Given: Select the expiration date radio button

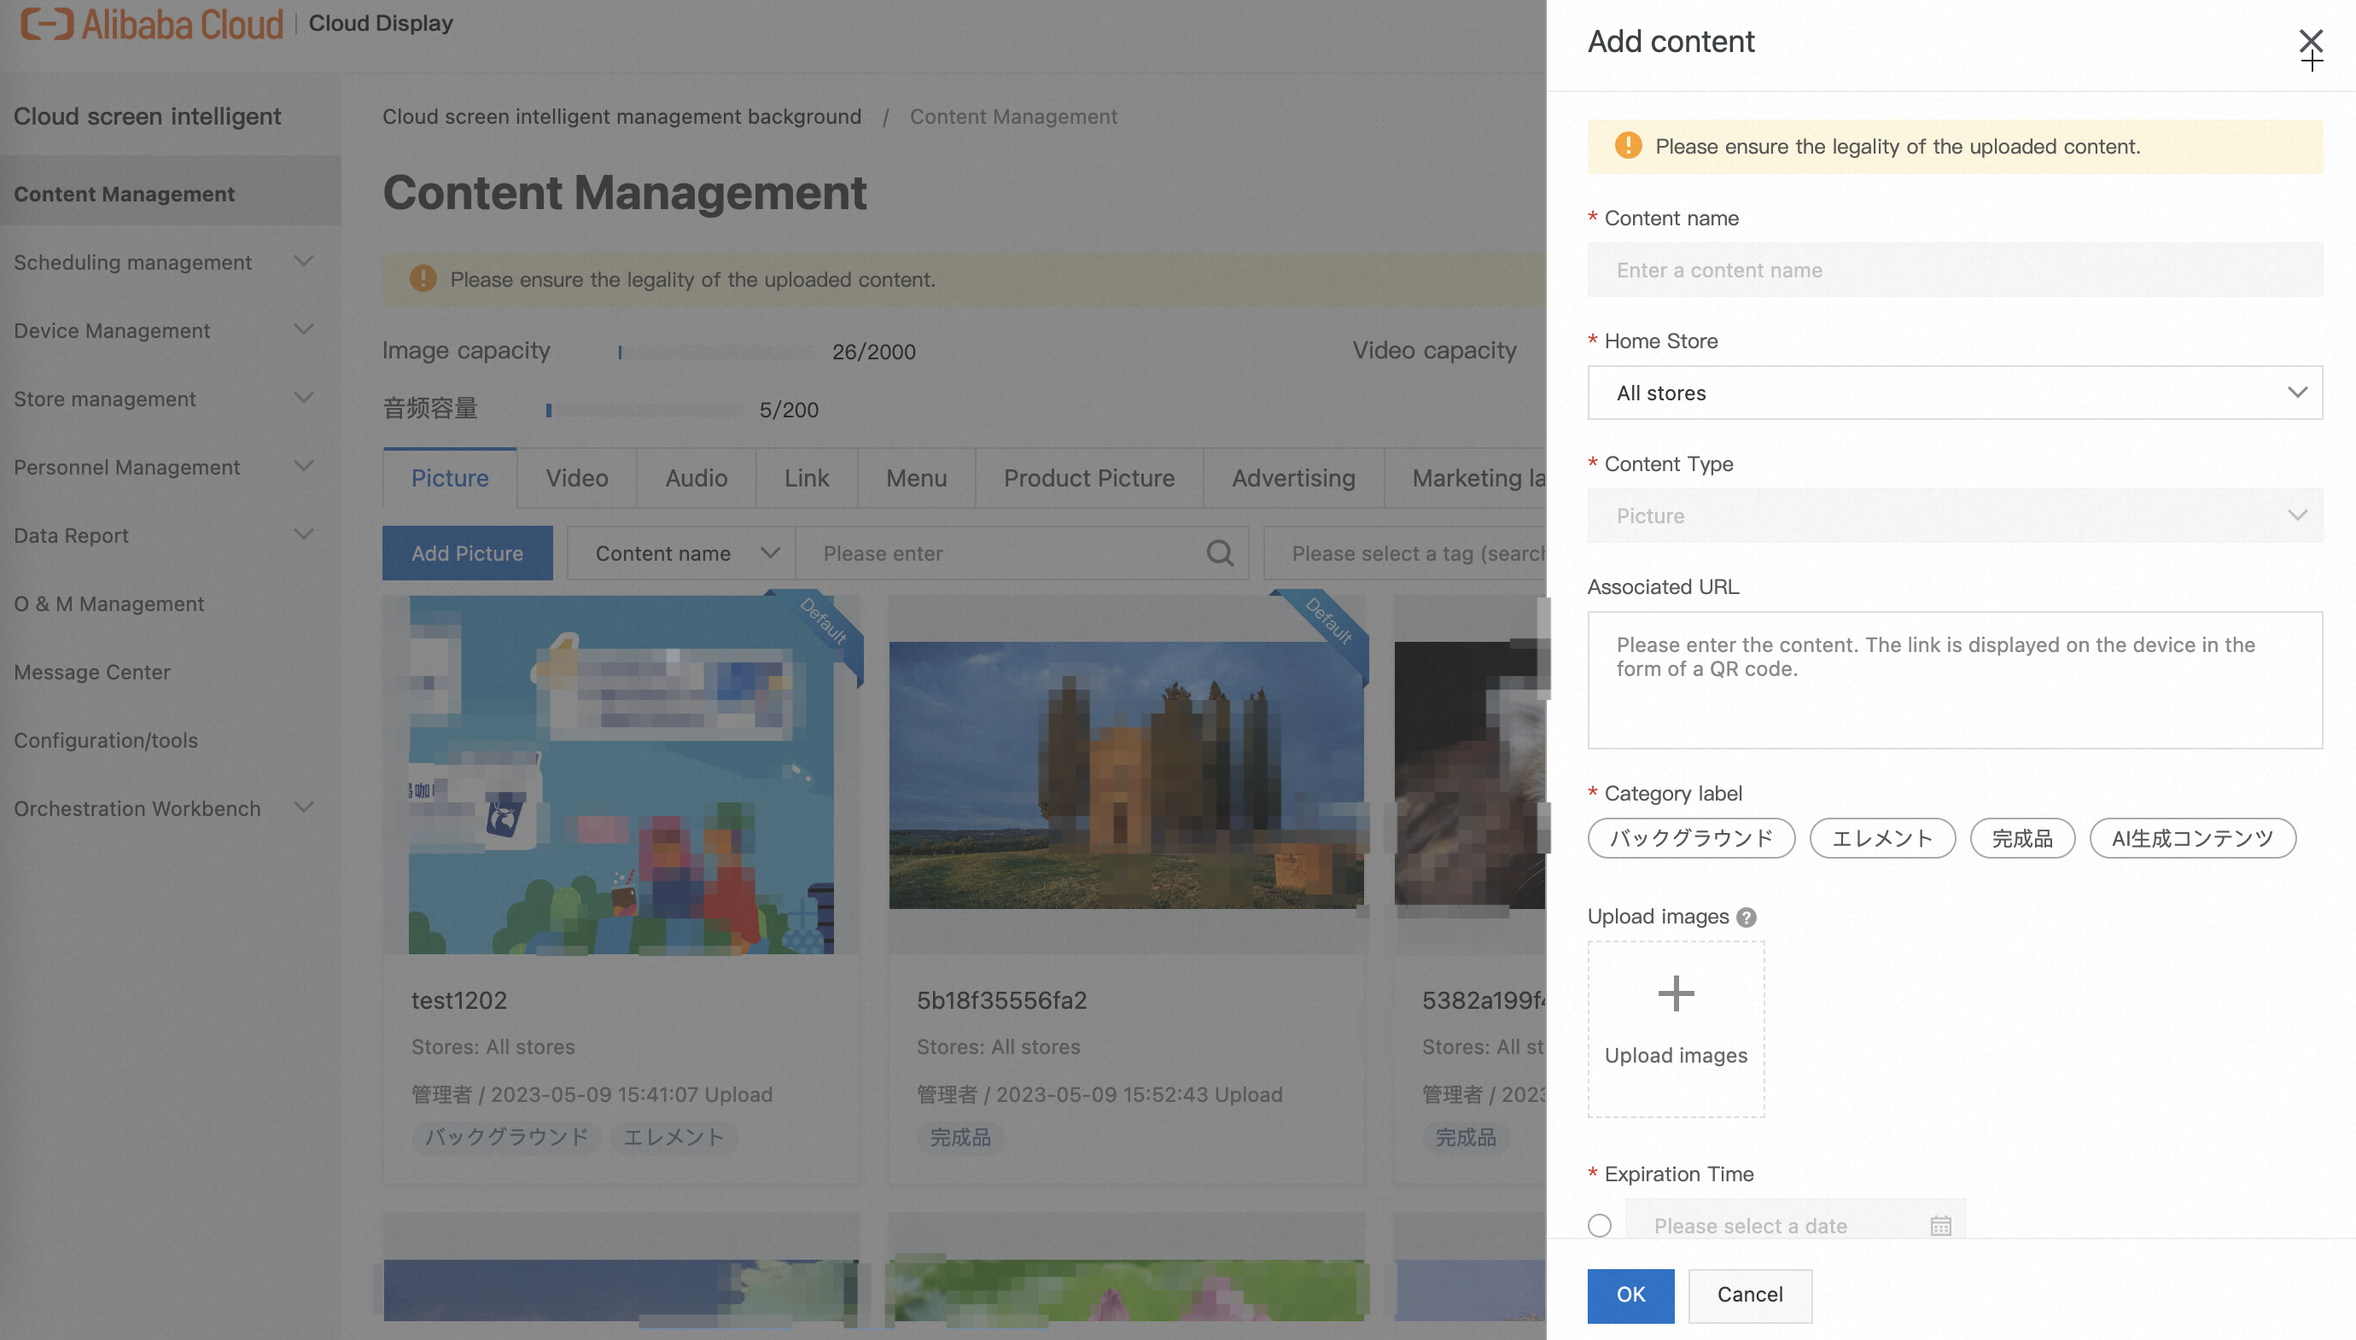Looking at the screenshot, I should [x=1600, y=1226].
